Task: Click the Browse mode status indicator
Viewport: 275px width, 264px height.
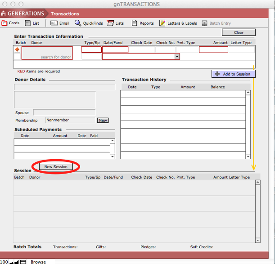Action: 38,262
